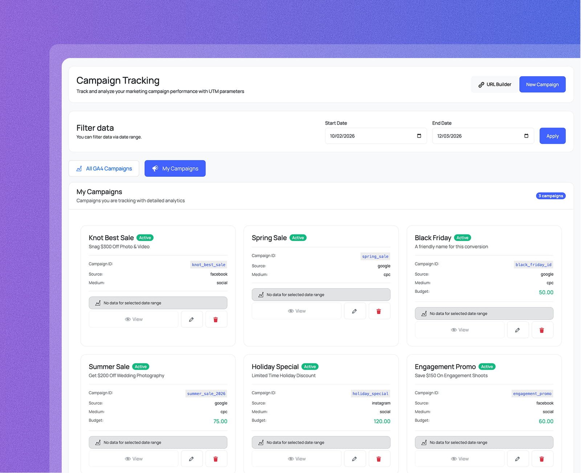Remove Black Friday campaign using trash icon
The width and height of the screenshot is (581, 473).
click(x=542, y=330)
